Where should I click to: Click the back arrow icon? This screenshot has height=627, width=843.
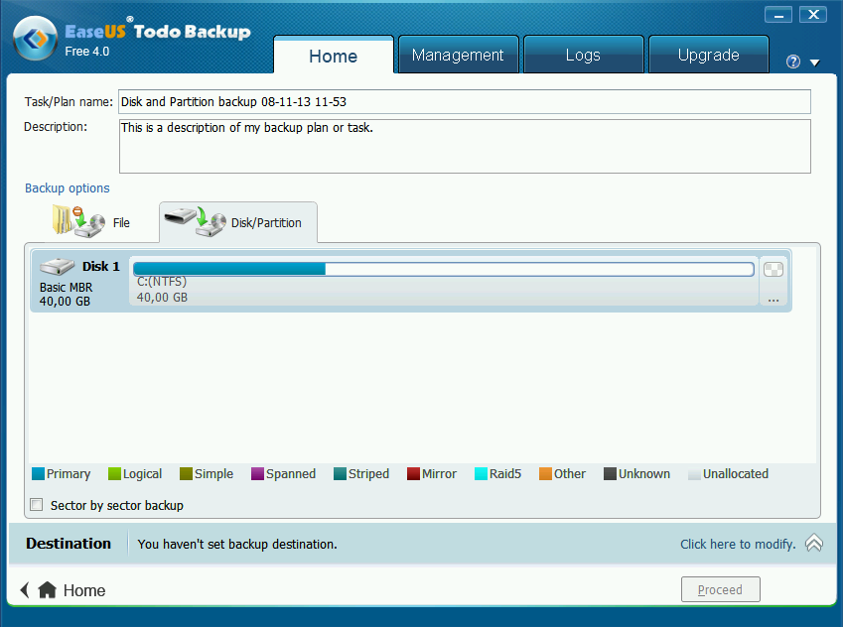point(24,590)
